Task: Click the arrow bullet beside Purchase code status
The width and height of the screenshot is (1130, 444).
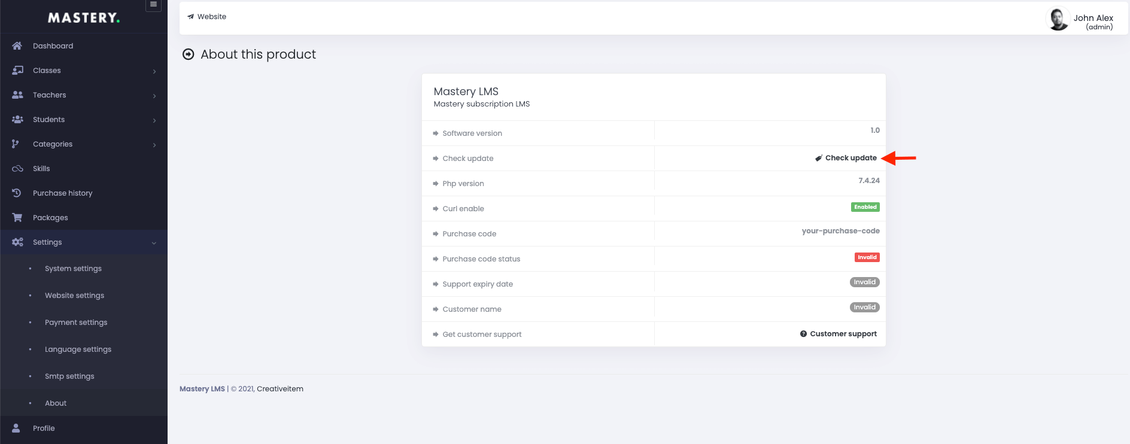Action: click(436, 259)
